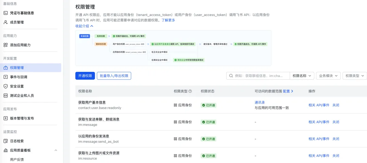Click 以应用的身份发消息 permission name

[94, 136]
